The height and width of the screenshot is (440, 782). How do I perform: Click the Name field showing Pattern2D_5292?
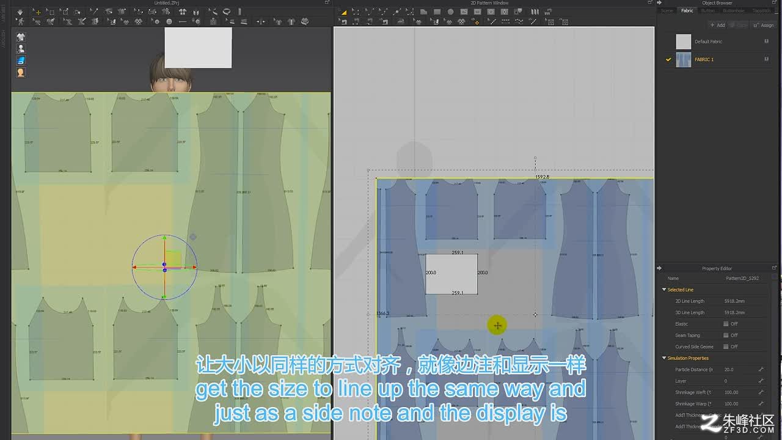(742, 278)
